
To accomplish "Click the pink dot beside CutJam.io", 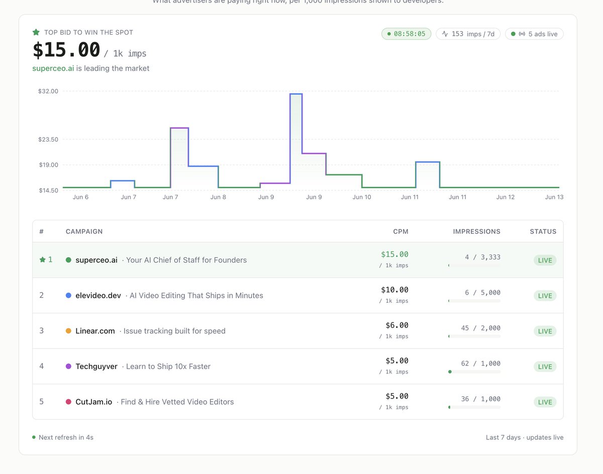I will [68, 402].
